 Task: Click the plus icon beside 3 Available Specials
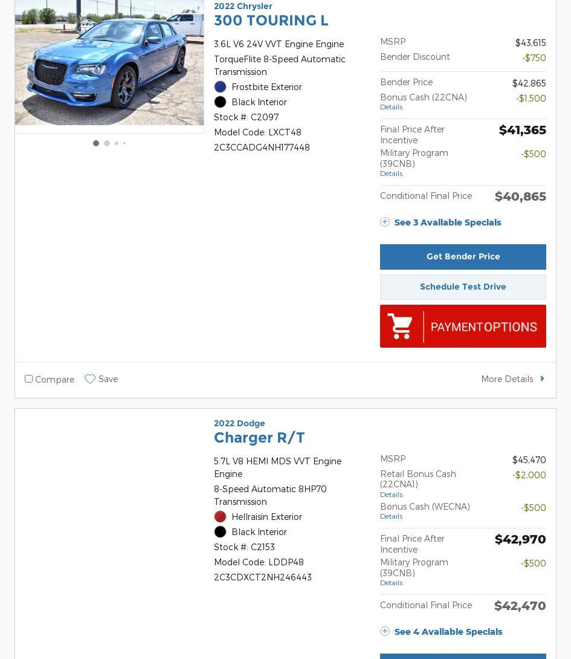pyautogui.click(x=385, y=222)
